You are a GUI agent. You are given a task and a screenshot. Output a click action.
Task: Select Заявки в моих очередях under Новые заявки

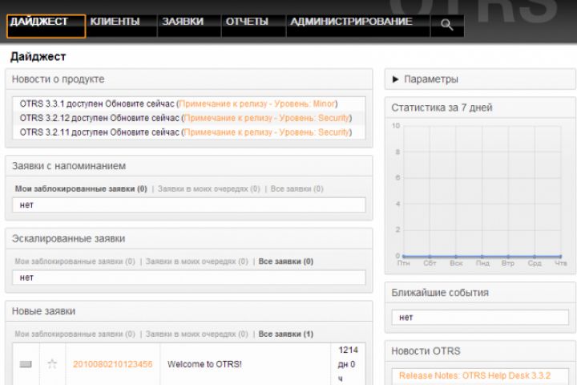pos(197,334)
